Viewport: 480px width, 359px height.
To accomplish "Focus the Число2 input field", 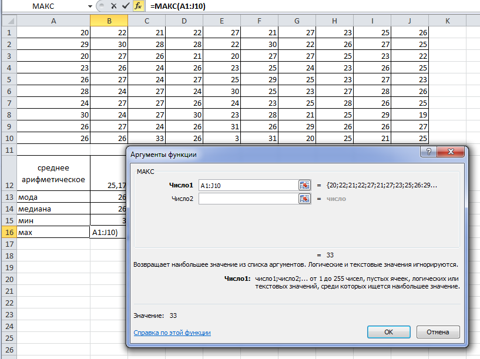I will coord(249,199).
